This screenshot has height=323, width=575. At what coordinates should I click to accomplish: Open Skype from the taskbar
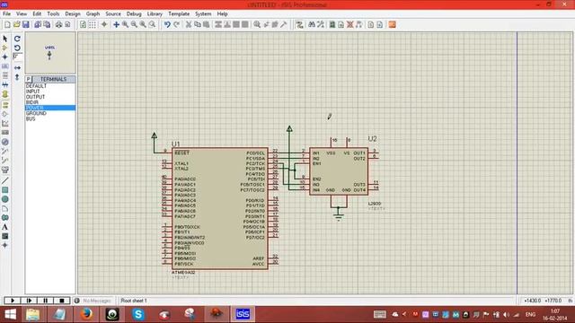coord(138,315)
